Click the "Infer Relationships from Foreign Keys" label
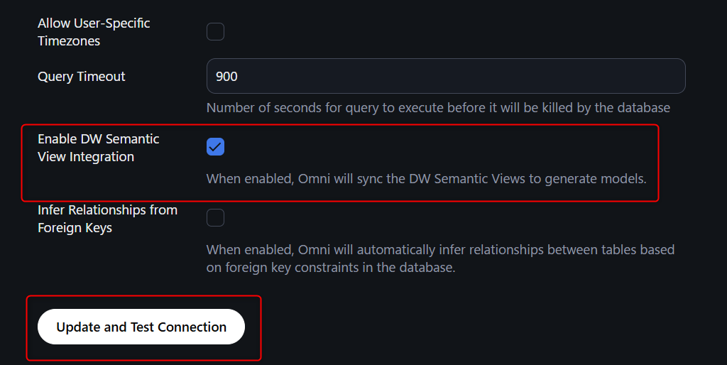The width and height of the screenshot is (727, 365). click(107, 219)
